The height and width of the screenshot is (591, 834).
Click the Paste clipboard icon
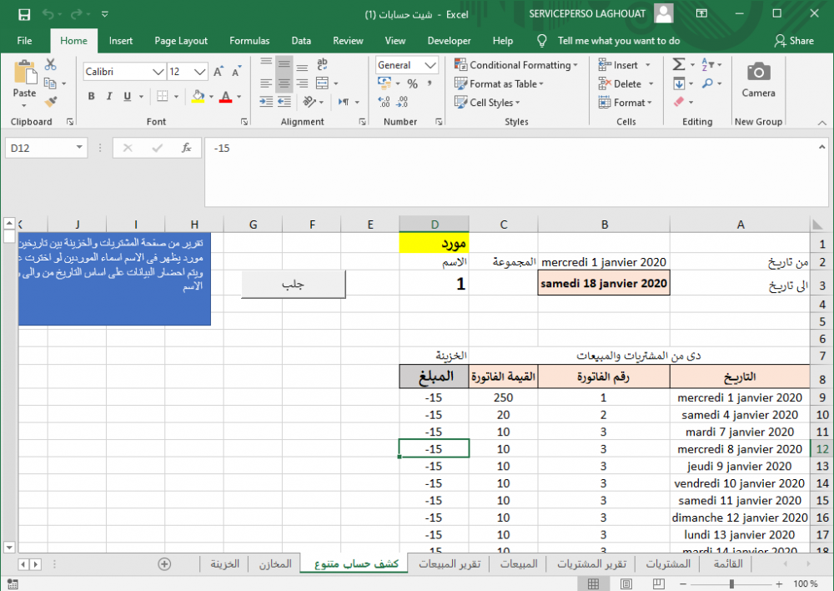(24, 73)
